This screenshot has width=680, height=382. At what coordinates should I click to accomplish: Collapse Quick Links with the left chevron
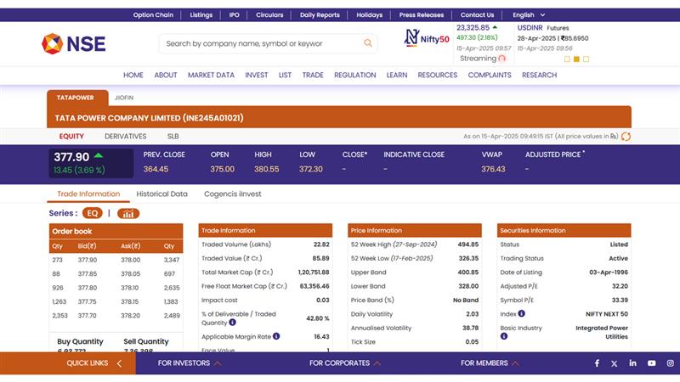pos(119,363)
